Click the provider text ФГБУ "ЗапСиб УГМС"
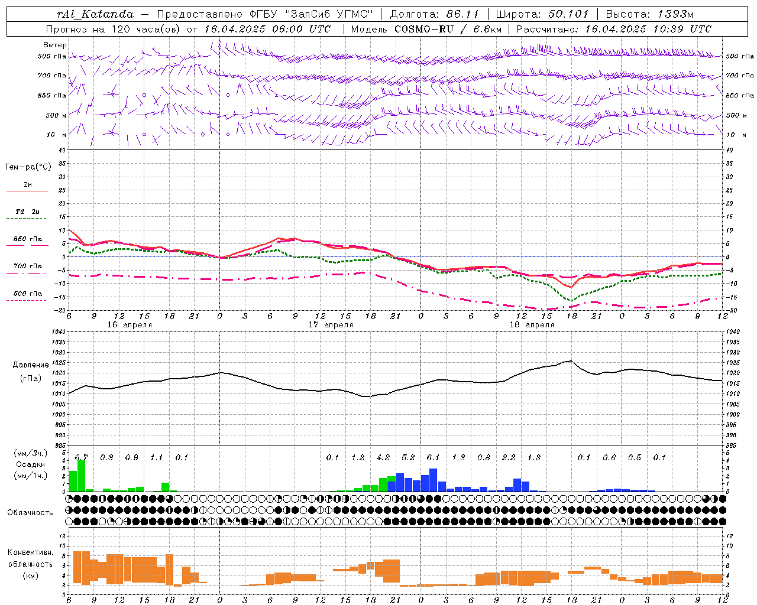The height and width of the screenshot is (605, 757). tap(312, 14)
